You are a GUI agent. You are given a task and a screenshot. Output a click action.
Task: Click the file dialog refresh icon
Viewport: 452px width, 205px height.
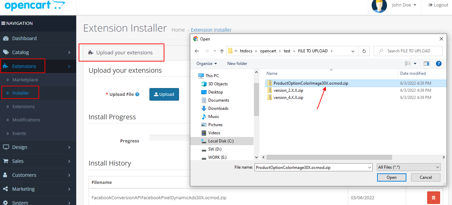coord(364,51)
